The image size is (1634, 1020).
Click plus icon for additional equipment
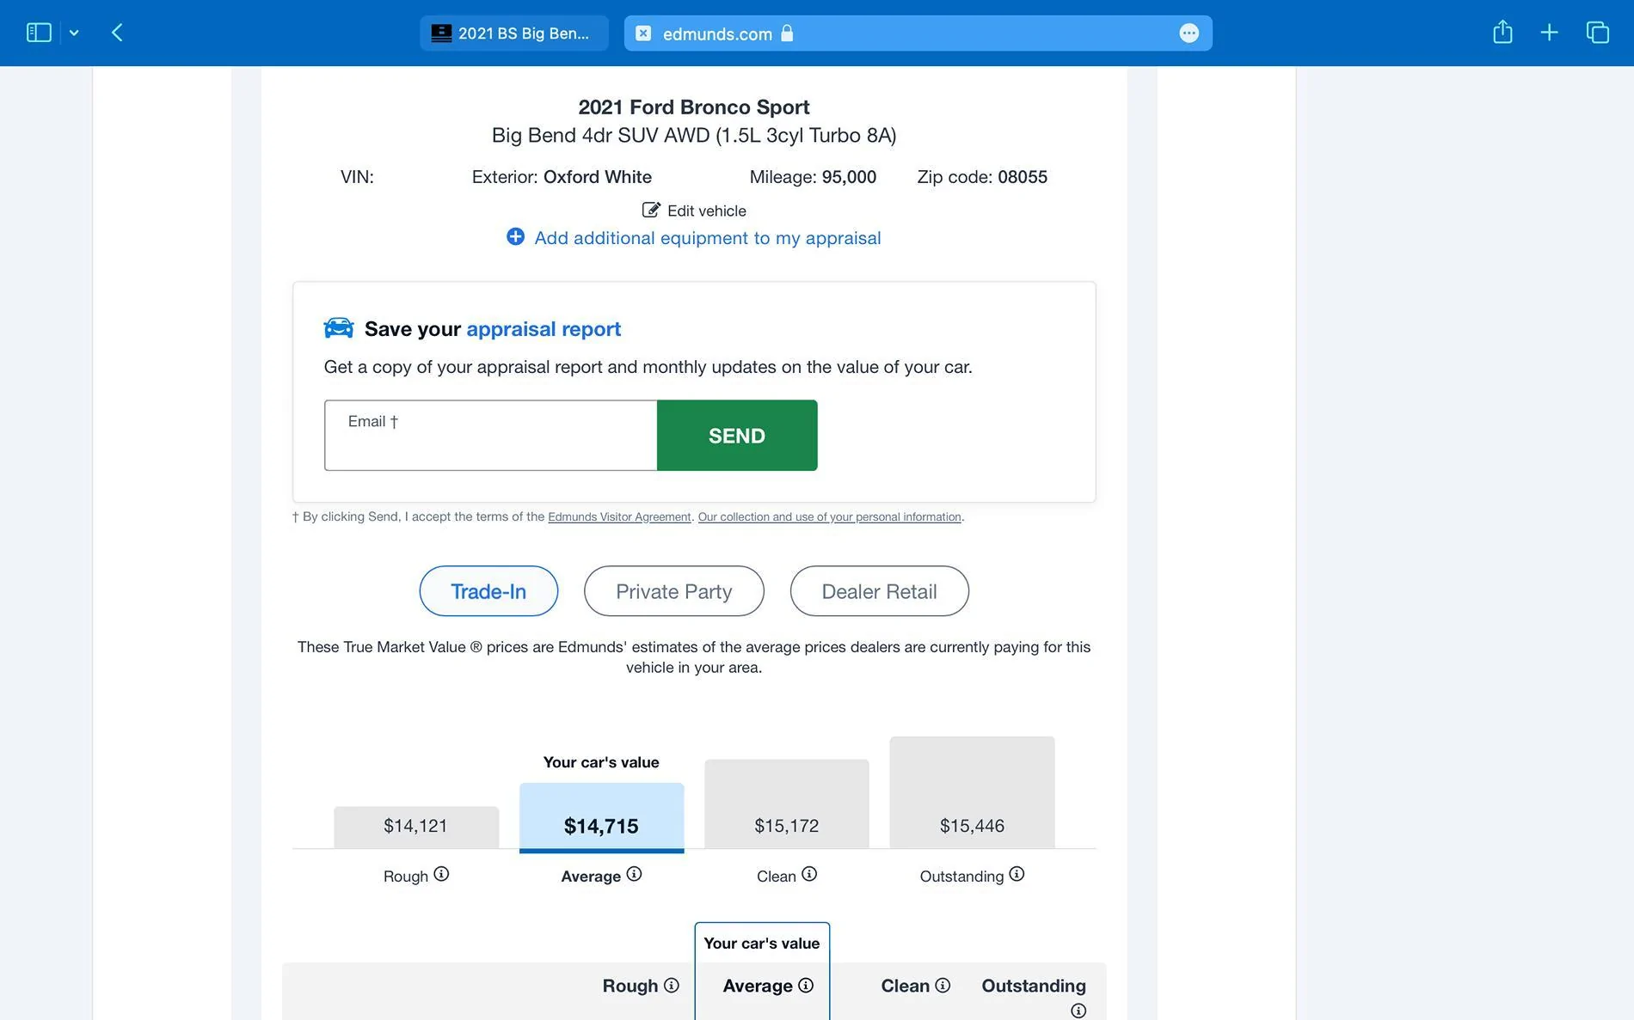pos(515,237)
